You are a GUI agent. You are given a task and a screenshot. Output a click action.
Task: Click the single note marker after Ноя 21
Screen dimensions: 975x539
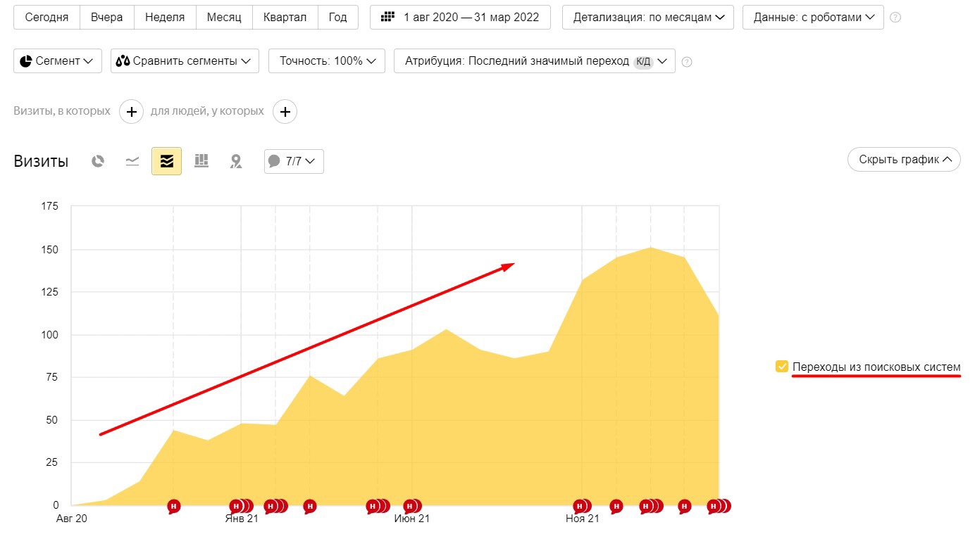616,506
